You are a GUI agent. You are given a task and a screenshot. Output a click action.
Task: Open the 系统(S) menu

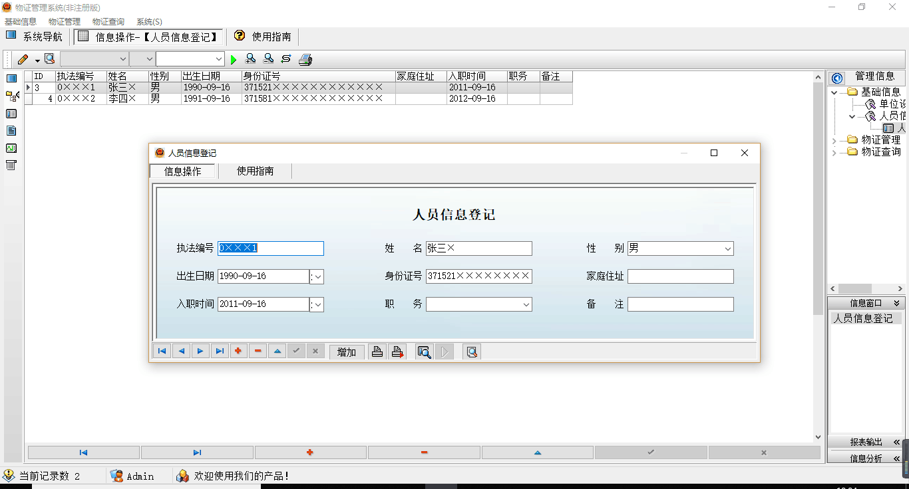[149, 22]
